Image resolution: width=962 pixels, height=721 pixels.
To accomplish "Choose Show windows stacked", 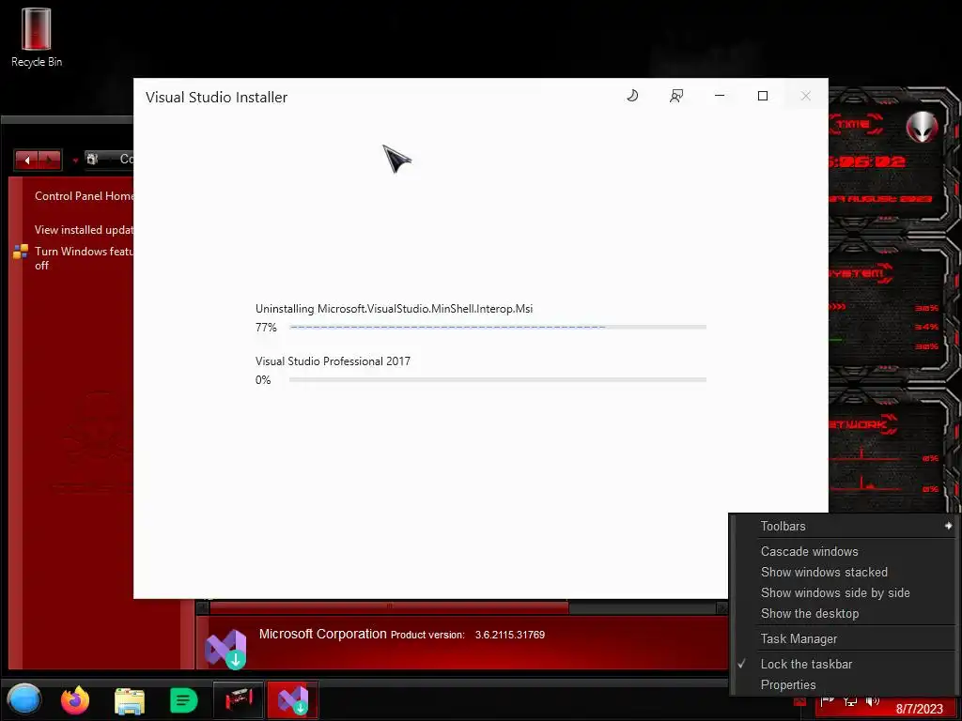I will [824, 572].
